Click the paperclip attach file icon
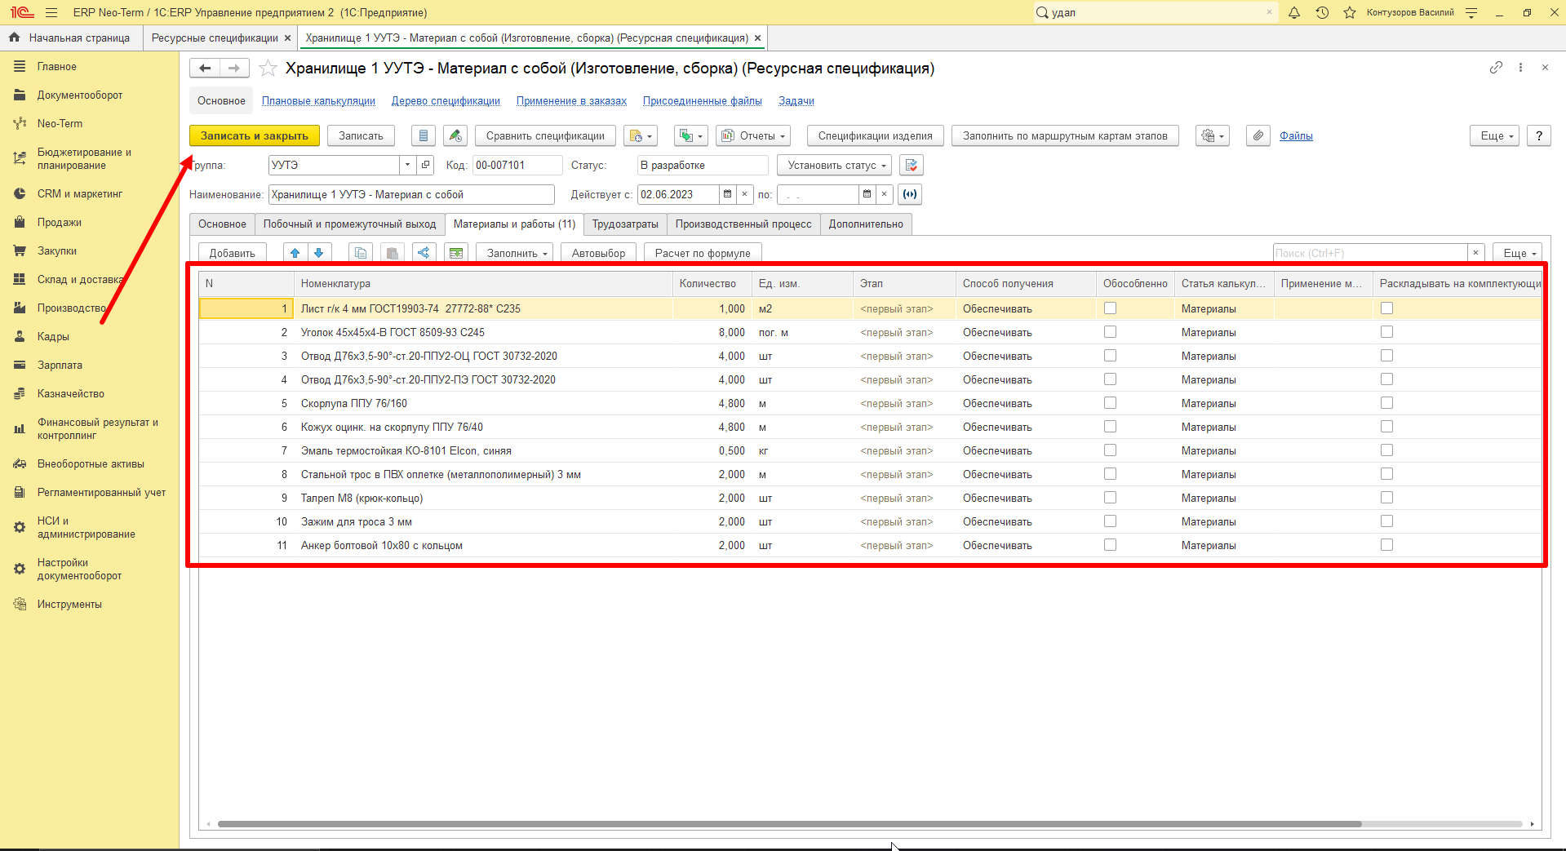 [1258, 135]
